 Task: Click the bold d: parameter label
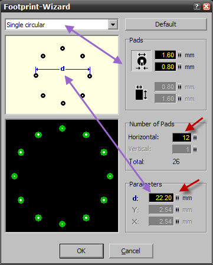135,198
